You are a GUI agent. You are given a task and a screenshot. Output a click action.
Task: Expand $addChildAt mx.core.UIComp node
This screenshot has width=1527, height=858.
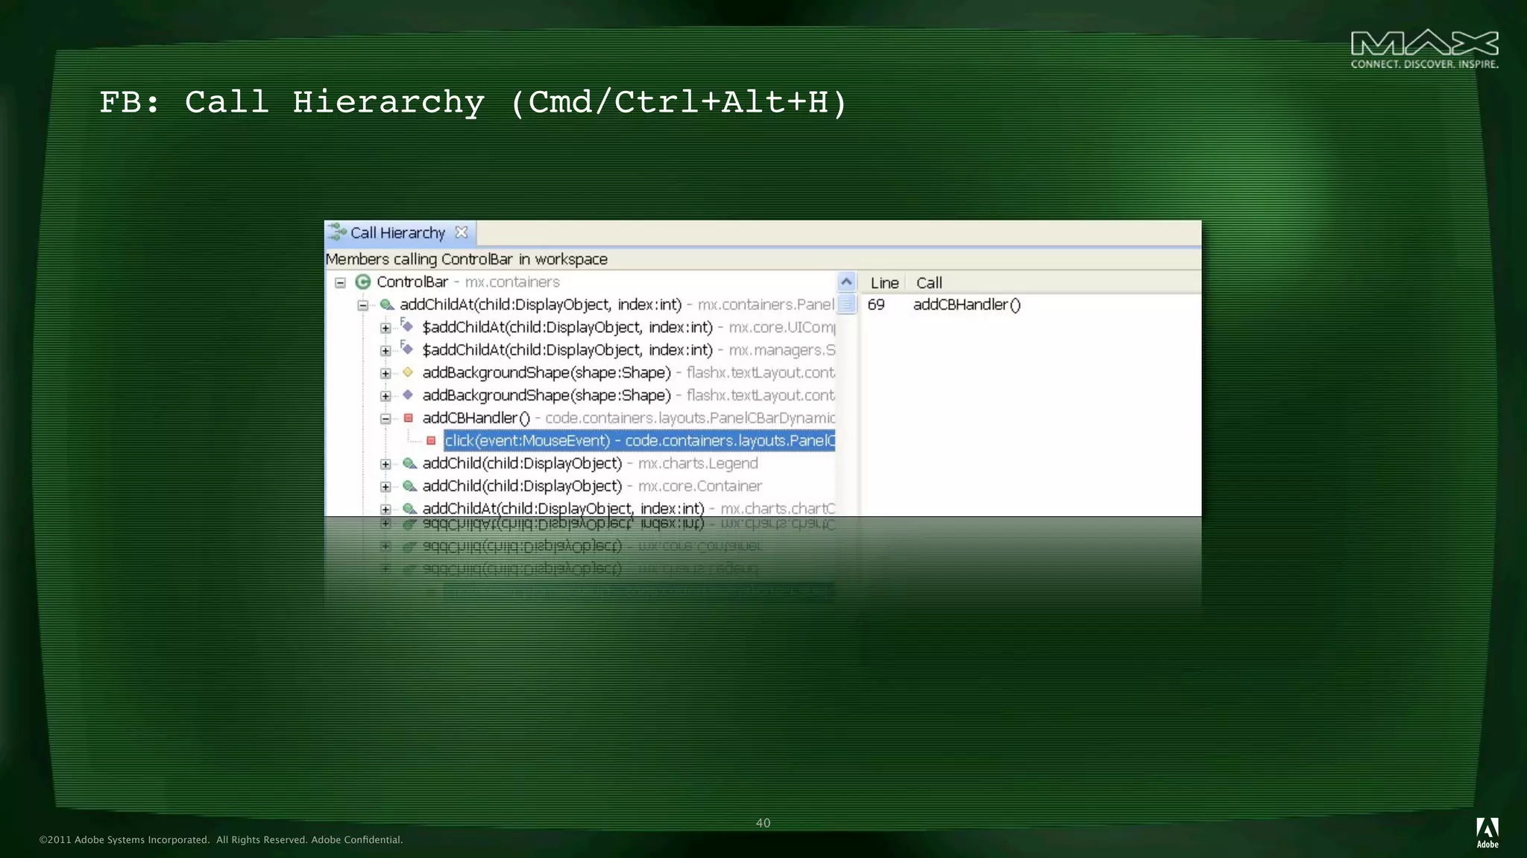pos(385,328)
